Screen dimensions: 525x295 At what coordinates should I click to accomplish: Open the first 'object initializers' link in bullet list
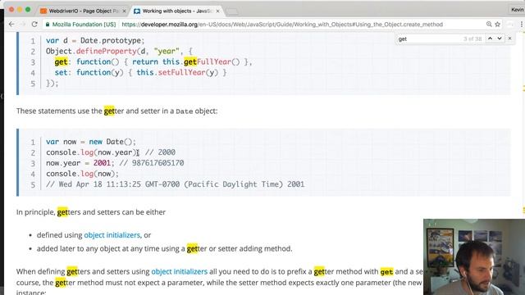[112, 235]
